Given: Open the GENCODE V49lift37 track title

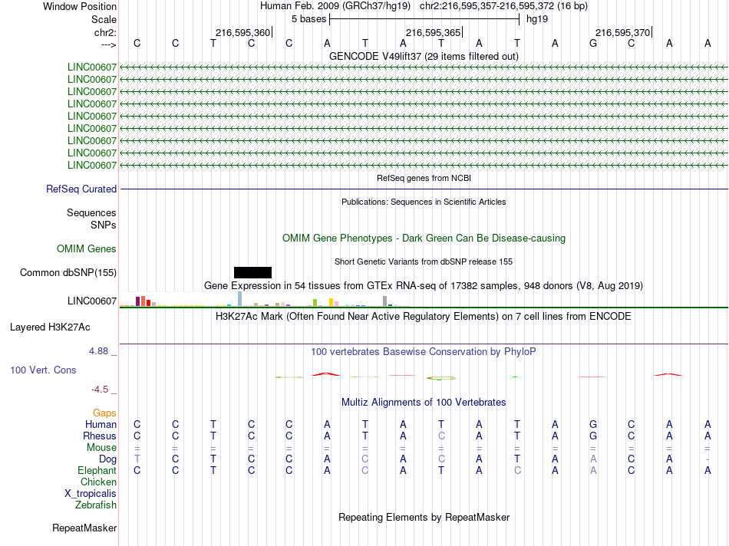Looking at the screenshot, I should [x=424, y=56].
